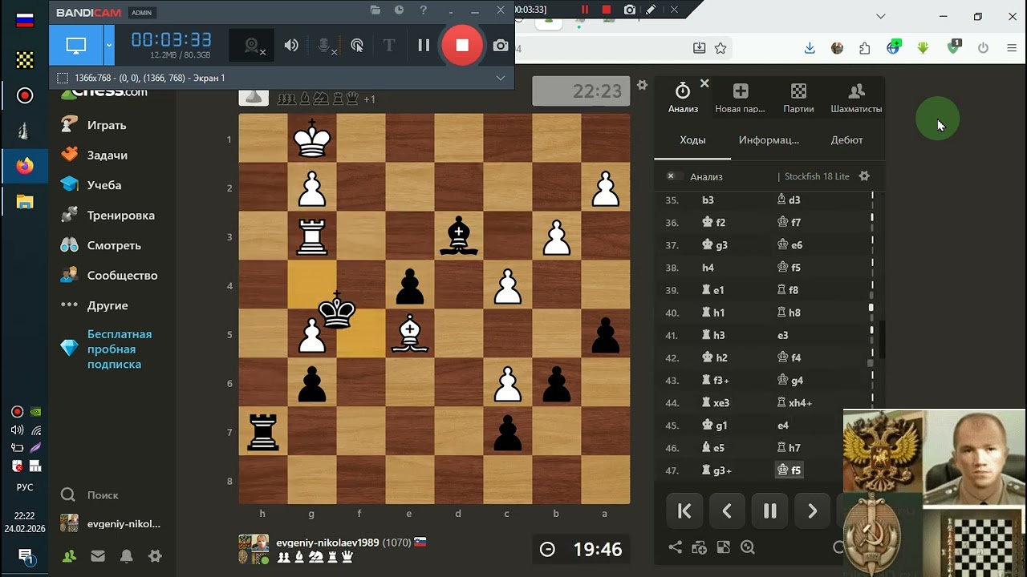
Task: Open Firefox in Windows taskbar
Action: [x=25, y=167]
